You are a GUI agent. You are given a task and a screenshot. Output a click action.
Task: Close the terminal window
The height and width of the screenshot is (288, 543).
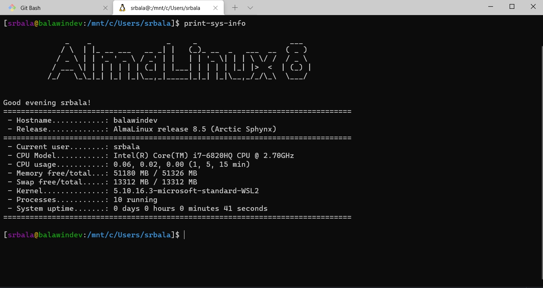click(x=533, y=6)
